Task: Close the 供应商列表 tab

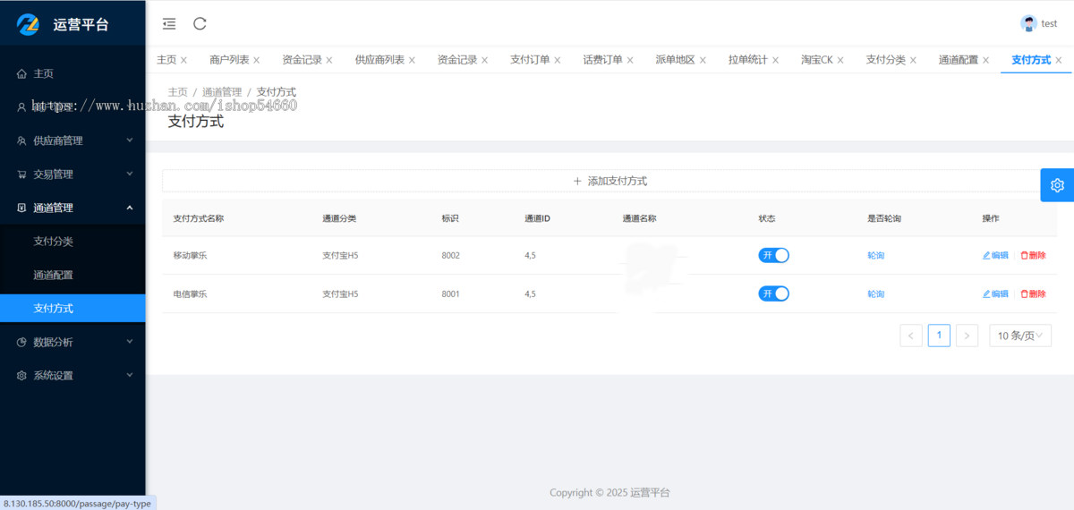Action: [411, 60]
